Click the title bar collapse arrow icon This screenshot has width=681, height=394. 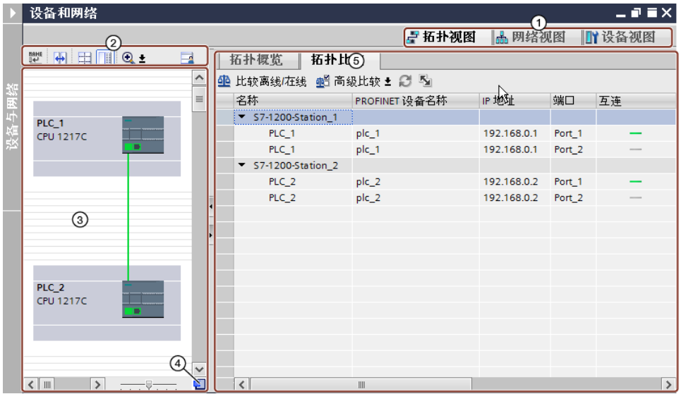pos(13,13)
